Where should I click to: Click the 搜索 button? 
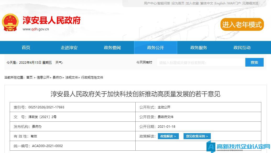coord(255,62)
